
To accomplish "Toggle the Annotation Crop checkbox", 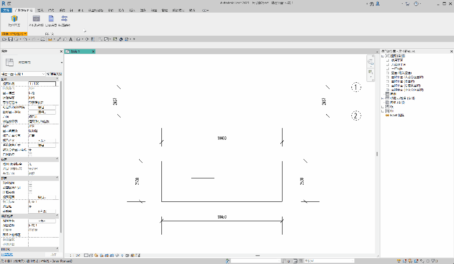I will click(30, 192).
